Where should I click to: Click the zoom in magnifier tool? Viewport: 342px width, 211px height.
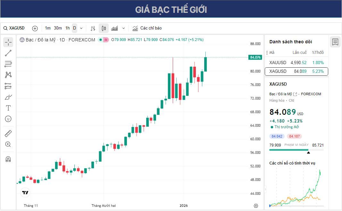8,144
